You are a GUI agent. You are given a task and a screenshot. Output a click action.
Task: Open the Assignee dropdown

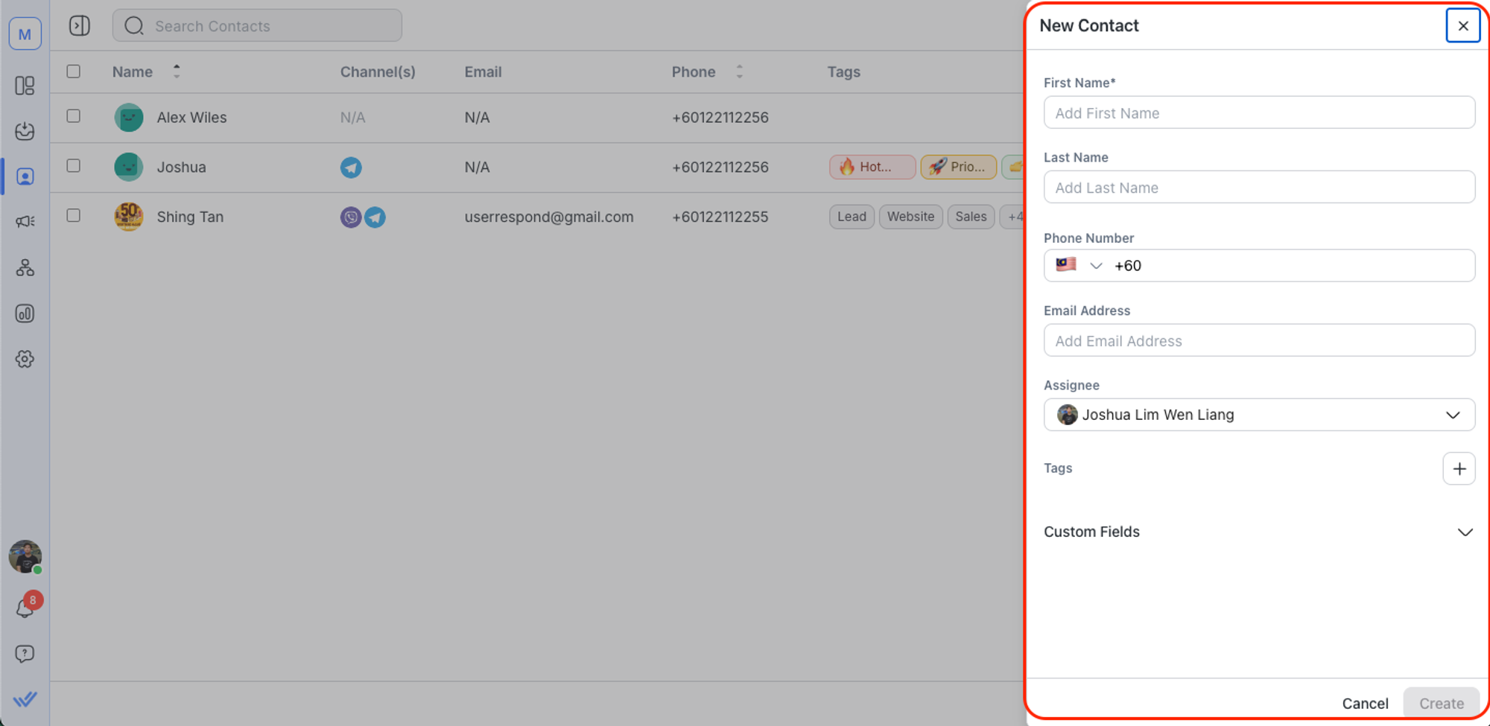pos(1258,415)
